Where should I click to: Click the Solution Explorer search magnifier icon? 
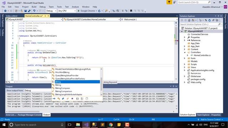pos(219,24)
